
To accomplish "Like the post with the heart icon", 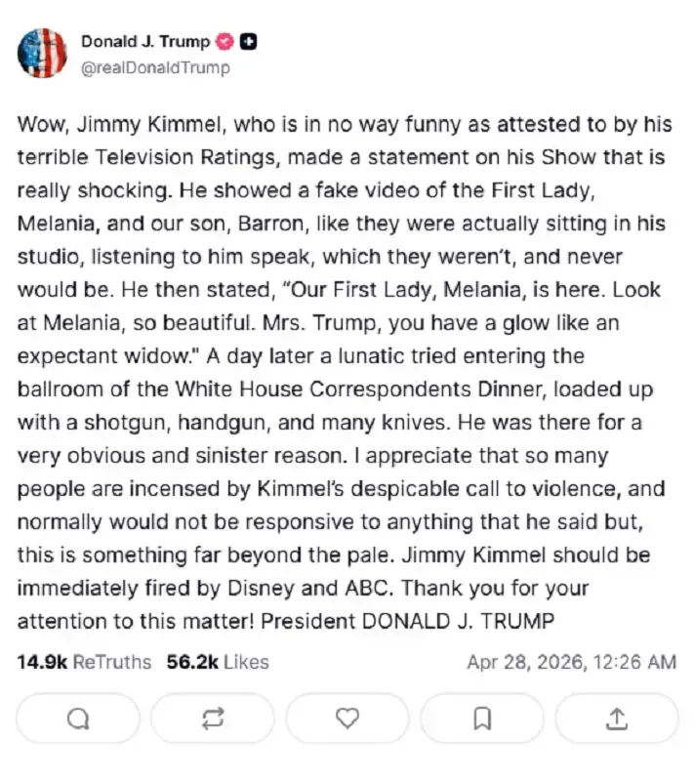I will [347, 719].
